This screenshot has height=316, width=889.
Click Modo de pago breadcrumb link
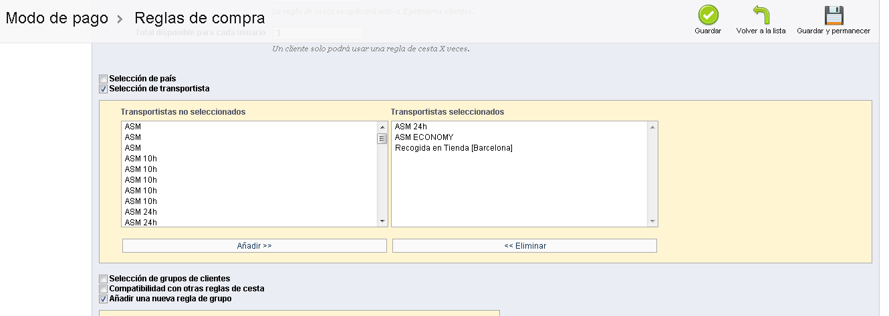tap(57, 18)
